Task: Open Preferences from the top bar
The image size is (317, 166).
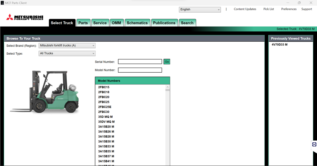Action: click(289, 9)
